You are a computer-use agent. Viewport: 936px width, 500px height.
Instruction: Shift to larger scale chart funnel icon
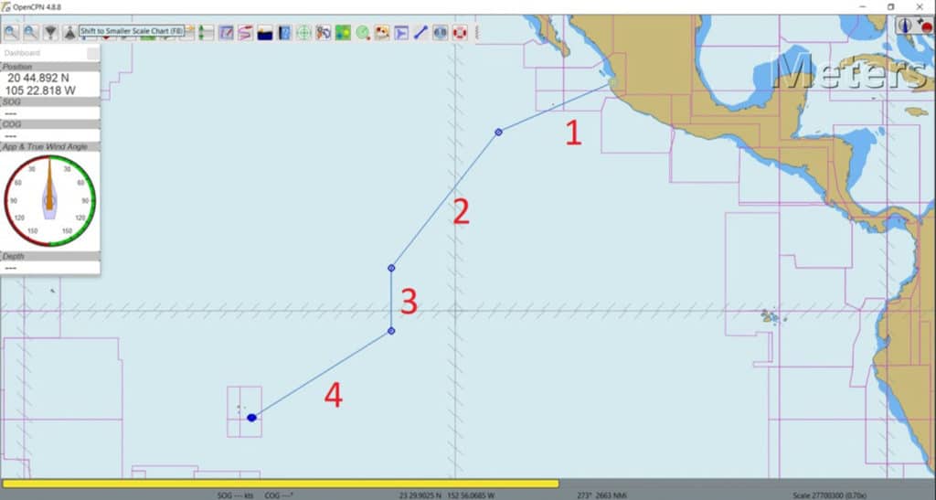[x=51, y=32]
